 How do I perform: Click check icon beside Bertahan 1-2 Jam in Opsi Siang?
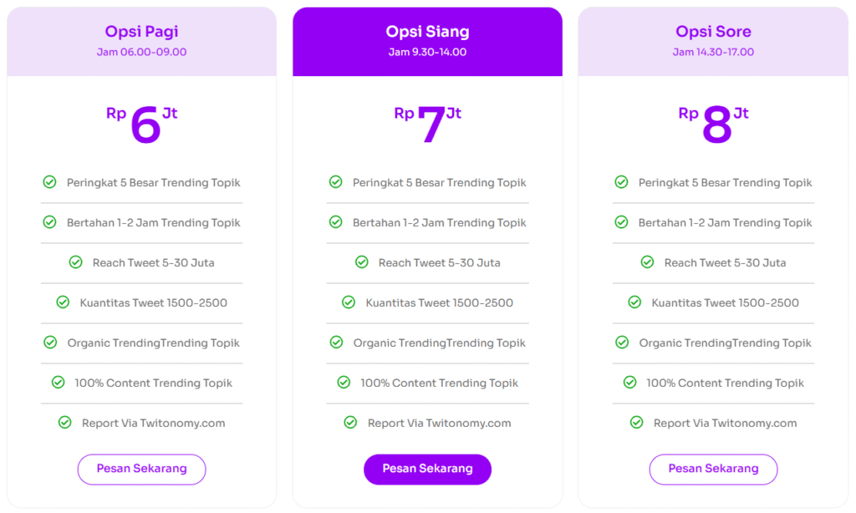coord(336,222)
